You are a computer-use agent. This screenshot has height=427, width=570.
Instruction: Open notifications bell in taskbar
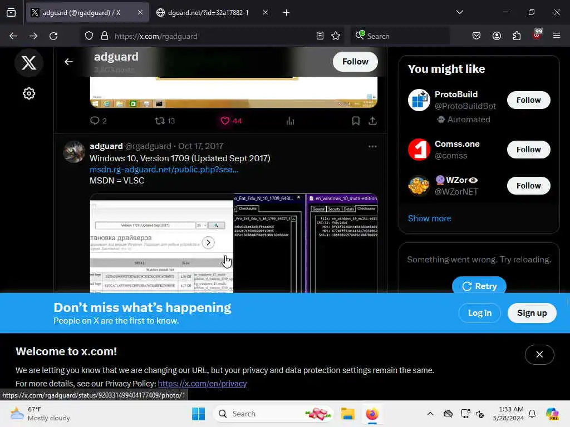click(532, 414)
